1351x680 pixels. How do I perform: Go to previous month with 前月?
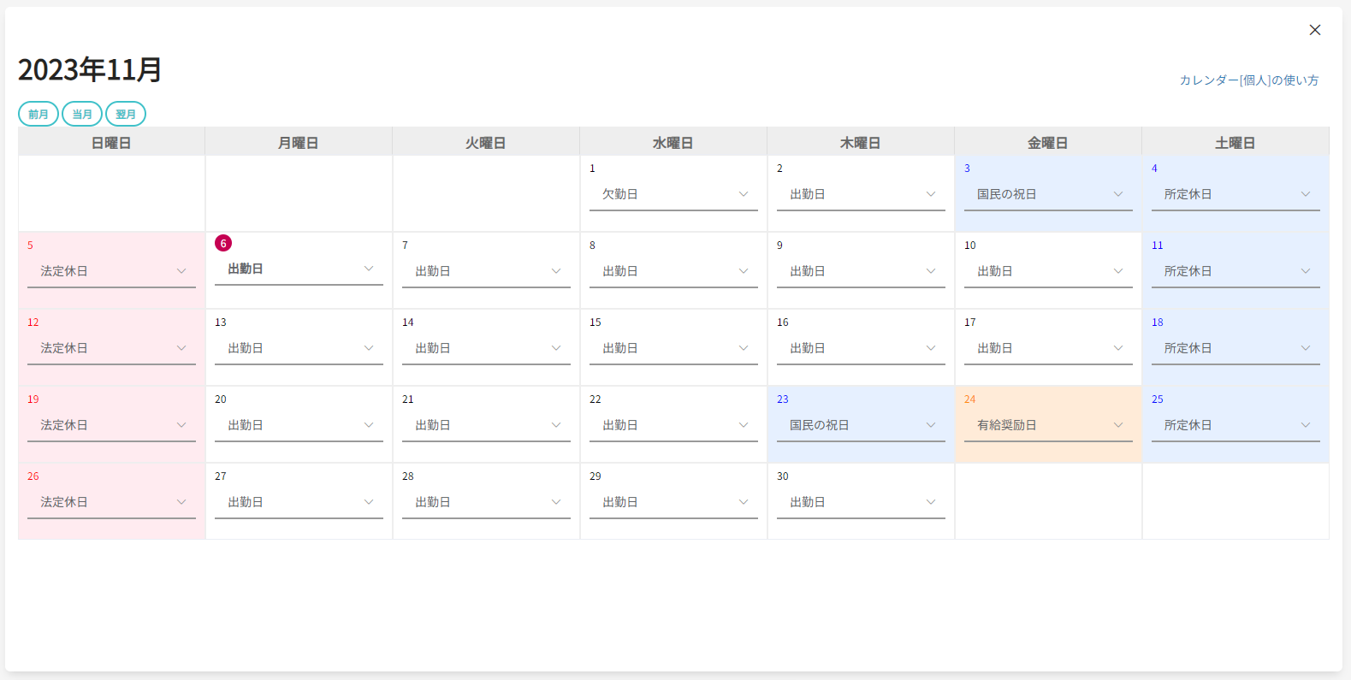(39, 114)
